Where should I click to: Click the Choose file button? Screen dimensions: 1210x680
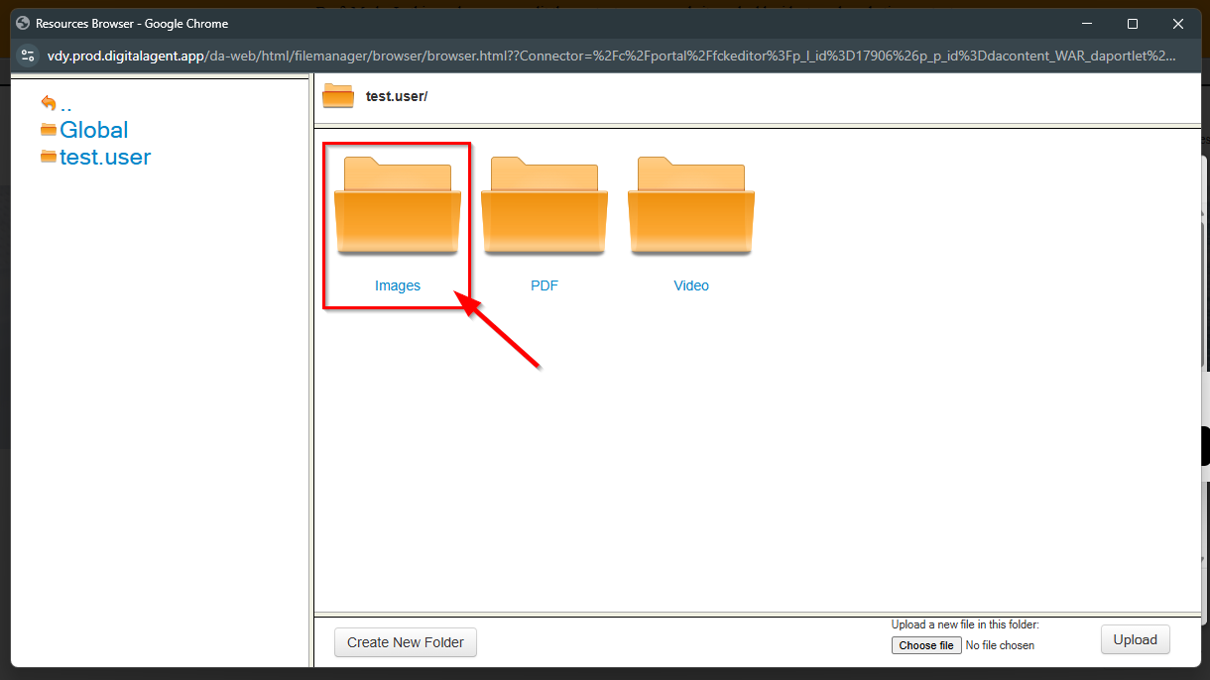click(926, 645)
